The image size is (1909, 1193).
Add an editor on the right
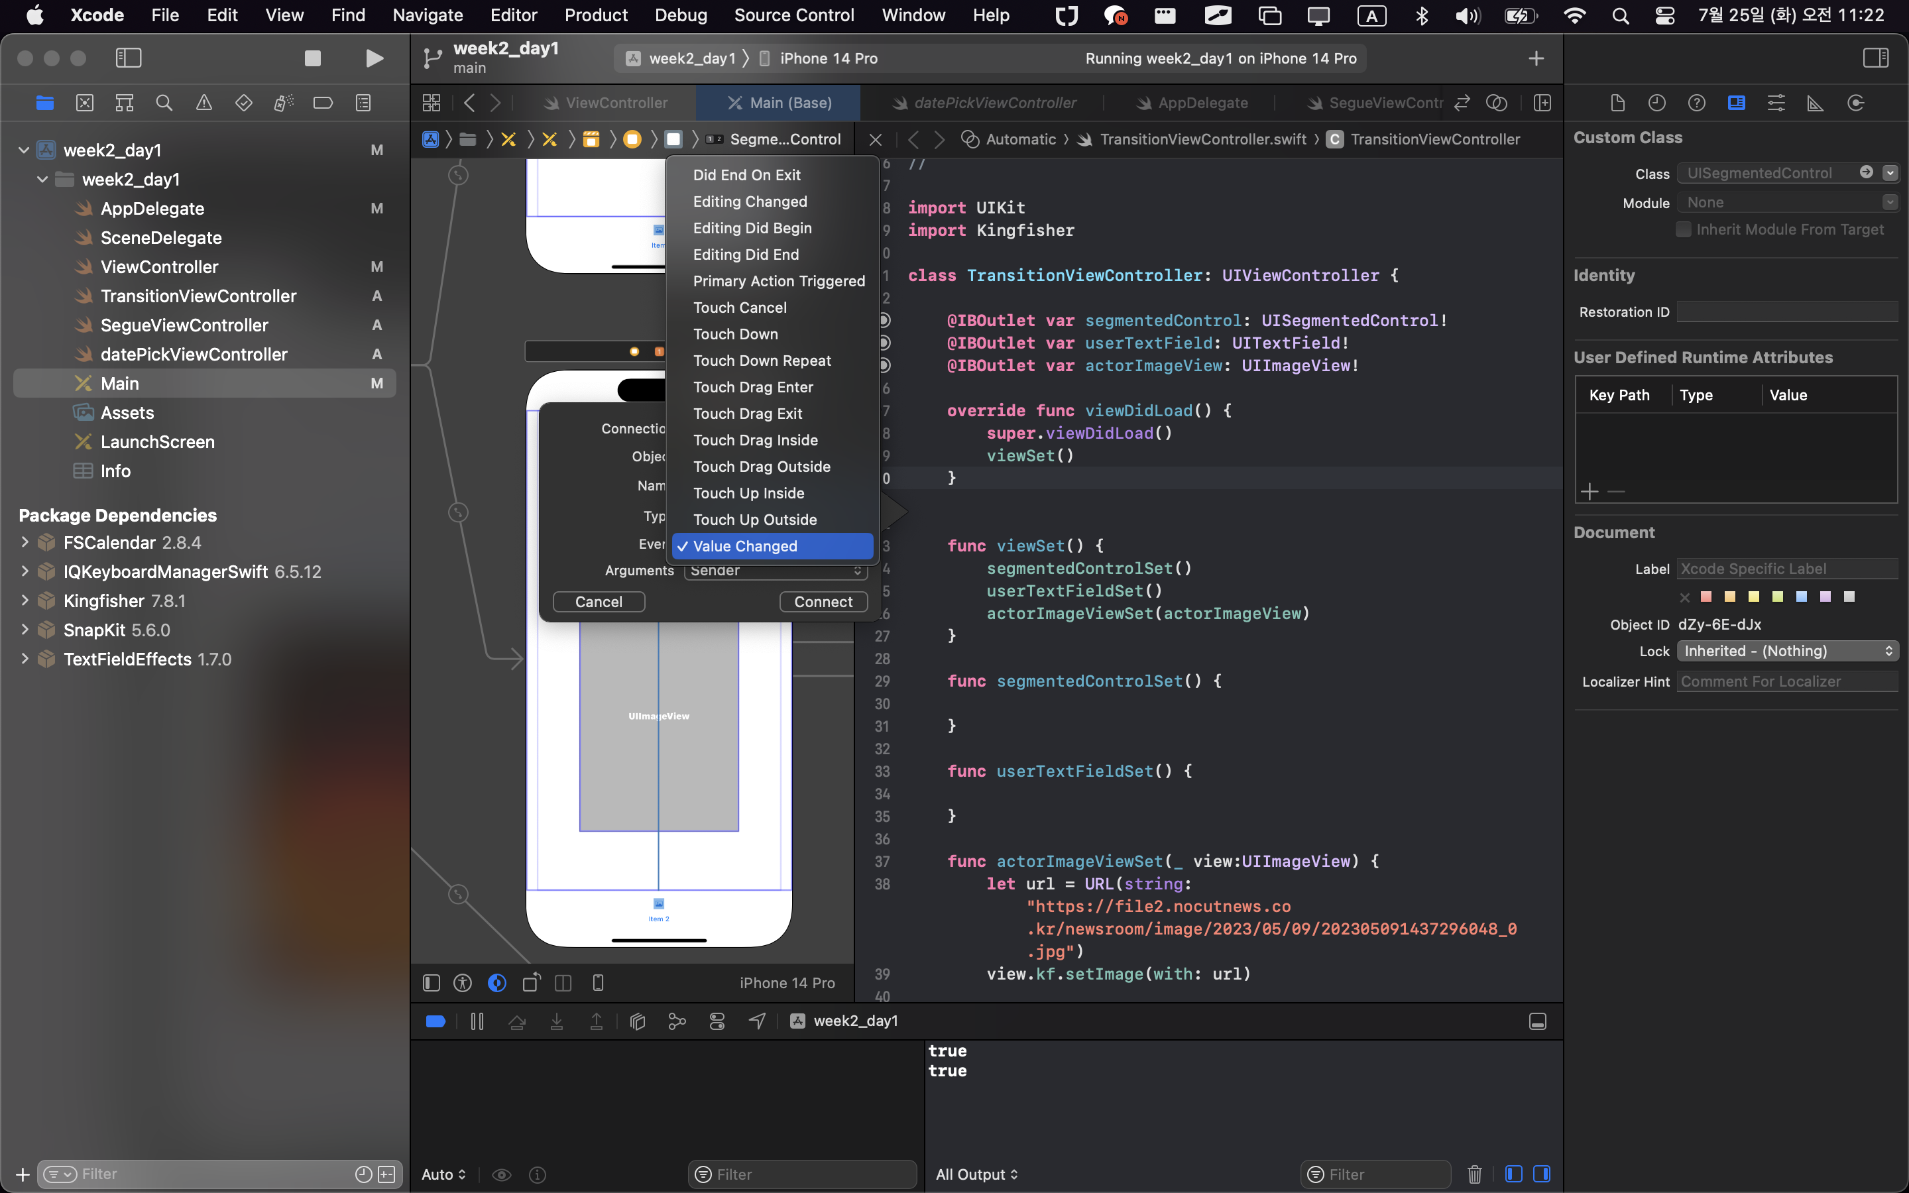click(1542, 103)
